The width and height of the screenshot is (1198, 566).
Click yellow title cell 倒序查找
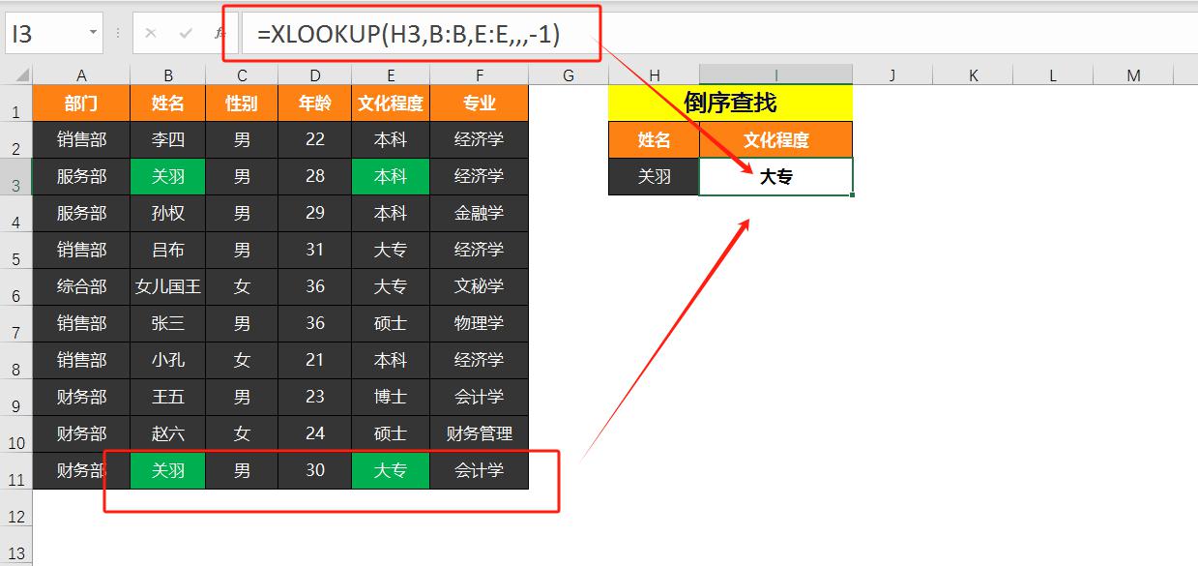click(731, 104)
